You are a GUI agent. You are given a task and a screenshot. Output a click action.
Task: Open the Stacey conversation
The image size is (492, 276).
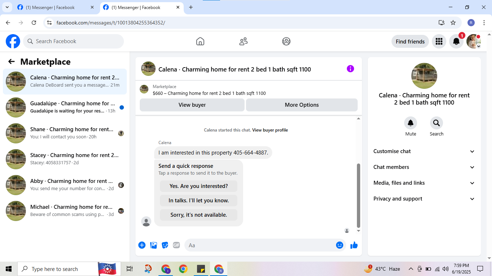pyautogui.click(x=65, y=159)
